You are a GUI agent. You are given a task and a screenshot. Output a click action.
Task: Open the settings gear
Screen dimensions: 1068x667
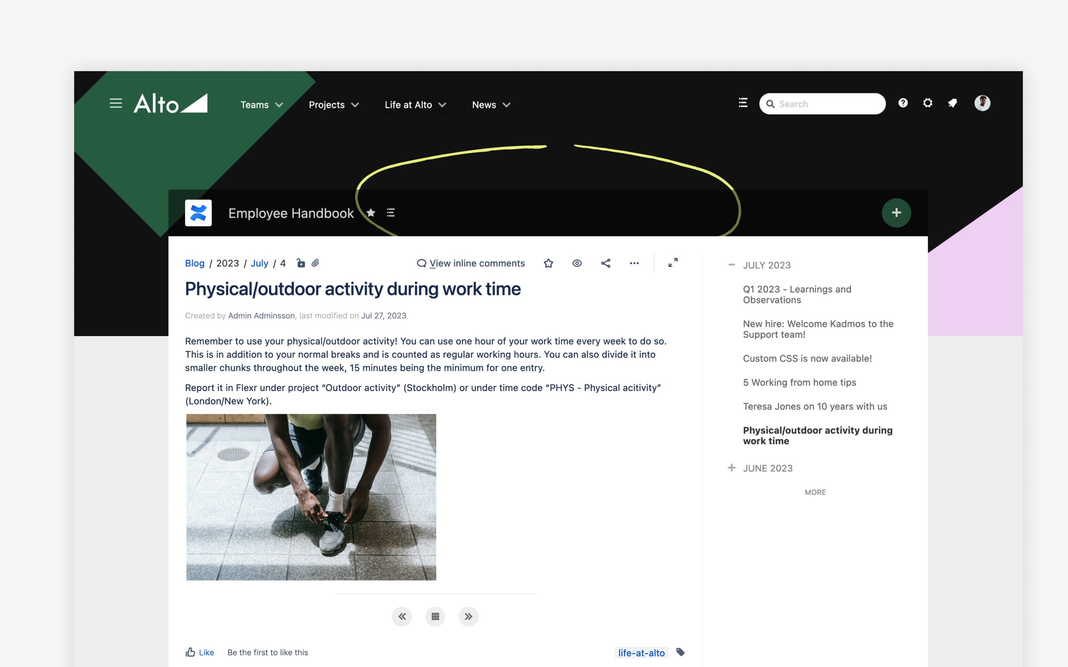point(927,103)
